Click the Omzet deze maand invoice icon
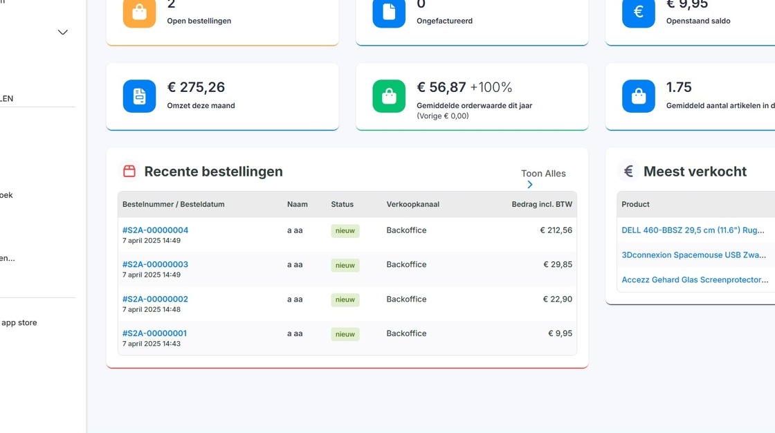The width and height of the screenshot is (775, 433). pos(139,96)
